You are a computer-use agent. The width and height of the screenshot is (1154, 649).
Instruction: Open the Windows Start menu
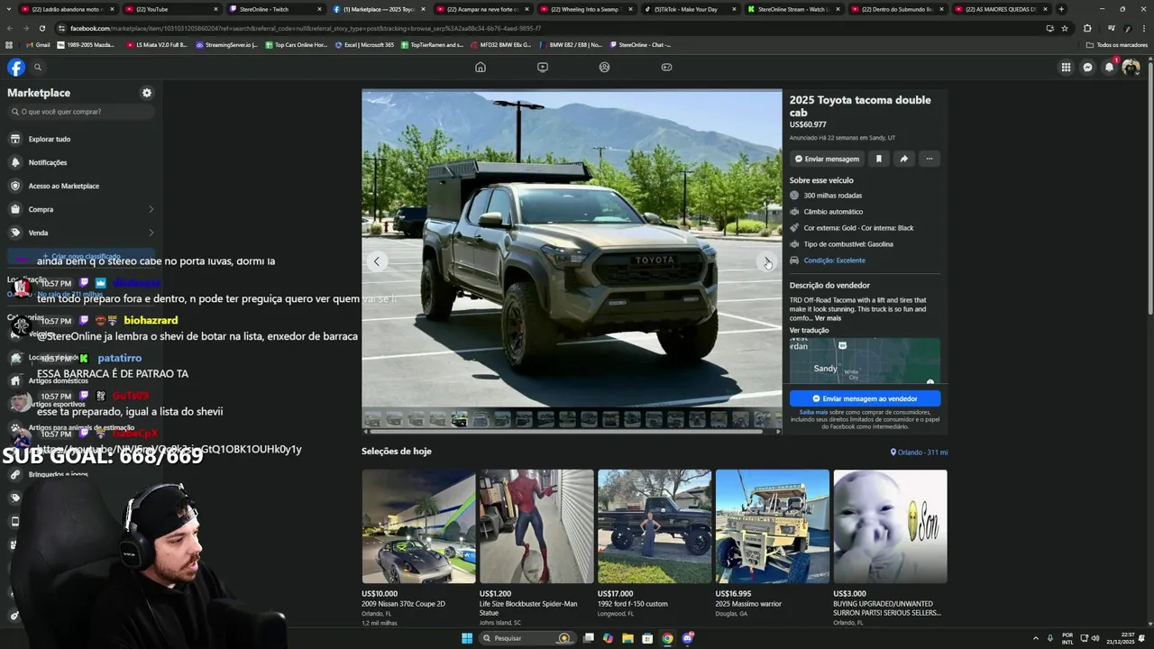pos(467,638)
